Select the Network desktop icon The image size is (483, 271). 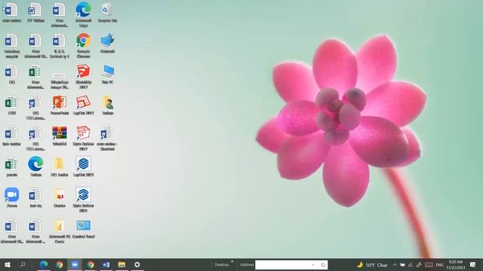click(107, 44)
